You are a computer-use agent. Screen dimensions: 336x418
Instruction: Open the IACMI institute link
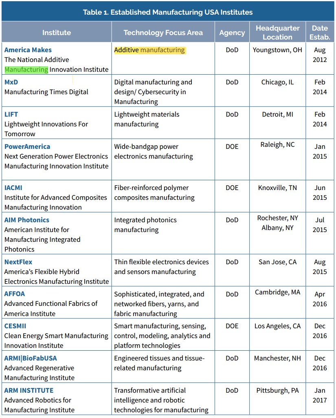[x=13, y=188]
